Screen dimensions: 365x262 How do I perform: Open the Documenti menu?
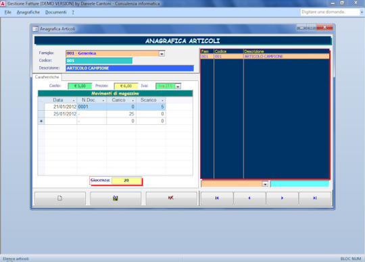click(56, 12)
